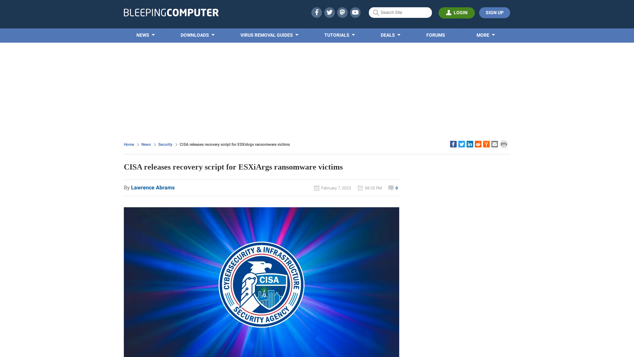Click the SIGN UP button
This screenshot has width=634, height=357.
click(494, 13)
